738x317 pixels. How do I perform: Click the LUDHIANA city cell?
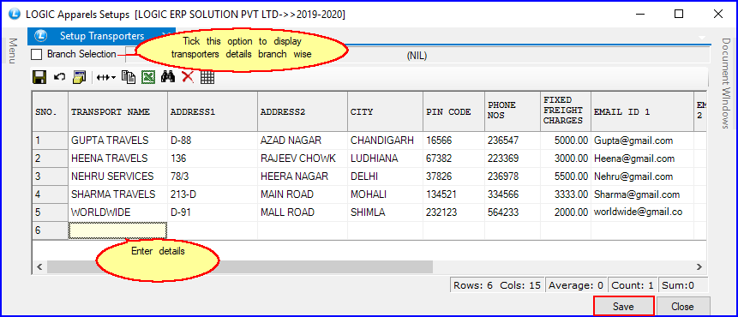pos(386,158)
